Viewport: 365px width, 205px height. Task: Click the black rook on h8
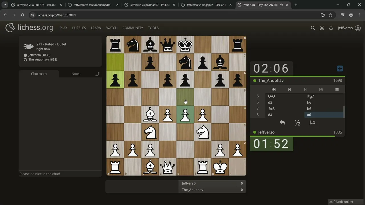(x=238, y=45)
